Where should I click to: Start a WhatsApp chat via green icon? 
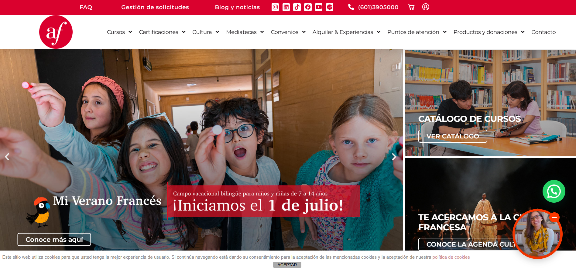click(x=554, y=191)
